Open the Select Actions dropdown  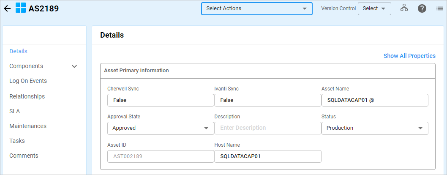pyautogui.click(x=256, y=8)
